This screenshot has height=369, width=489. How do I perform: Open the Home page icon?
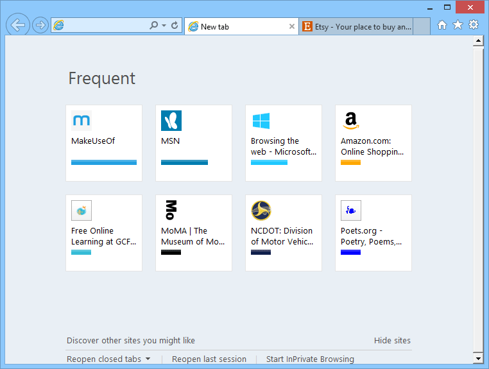coord(442,25)
